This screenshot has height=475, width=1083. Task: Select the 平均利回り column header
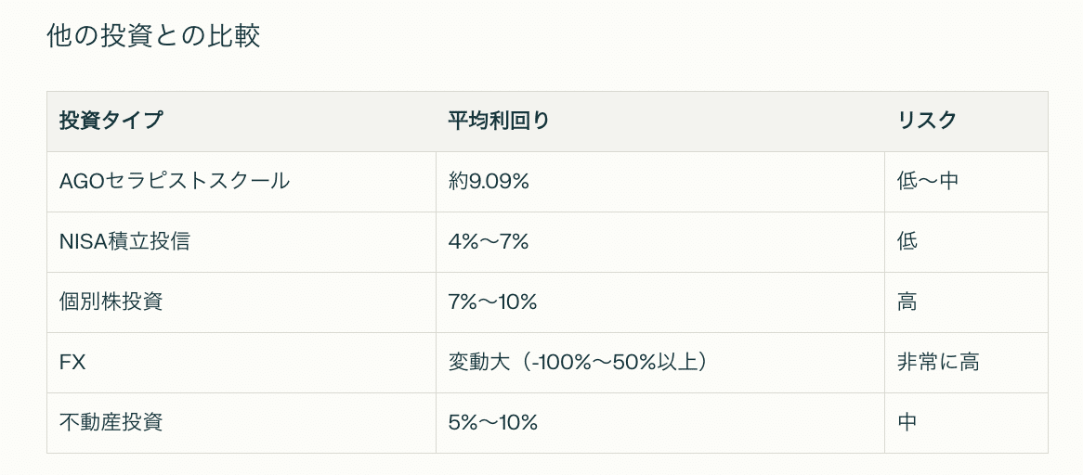pyautogui.click(x=659, y=122)
